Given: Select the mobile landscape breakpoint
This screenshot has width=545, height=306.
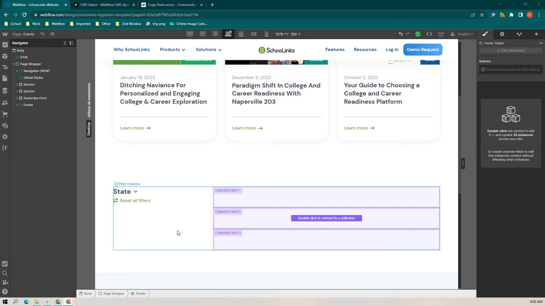Looking at the screenshot, I should 254,34.
